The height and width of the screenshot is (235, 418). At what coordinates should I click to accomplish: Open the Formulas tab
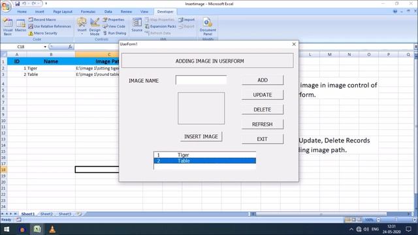88,12
